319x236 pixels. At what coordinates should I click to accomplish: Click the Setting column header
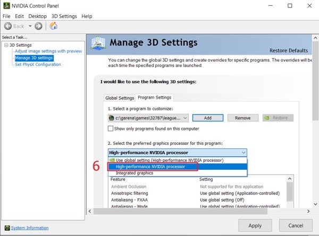click(206, 179)
